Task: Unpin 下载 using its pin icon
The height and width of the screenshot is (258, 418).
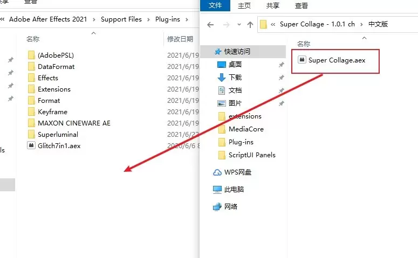Action: tap(281, 78)
